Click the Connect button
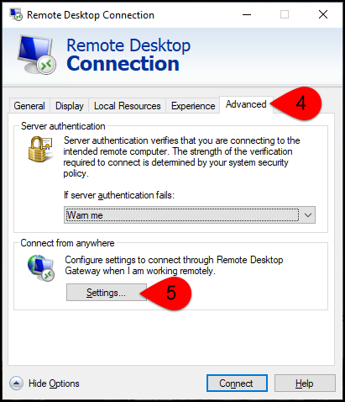 [x=237, y=383]
